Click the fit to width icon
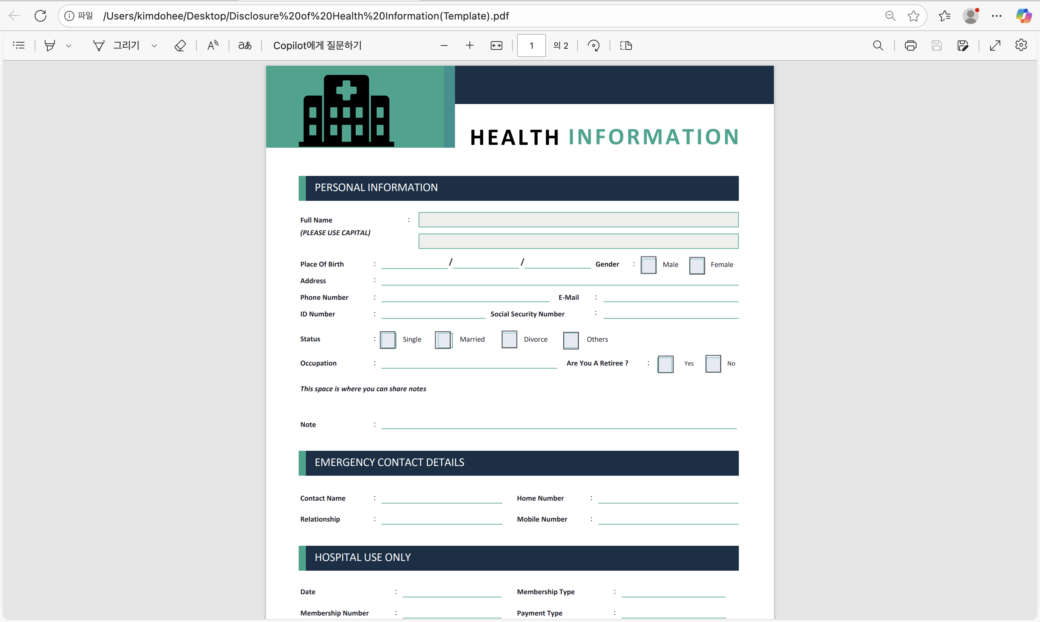Image resolution: width=1040 pixels, height=622 pixels. click(x=496, y=45)
